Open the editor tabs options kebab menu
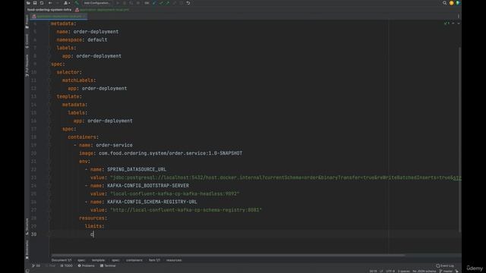Image resolution: width=486 pixels, height=273 pixels. click(459, 16)
